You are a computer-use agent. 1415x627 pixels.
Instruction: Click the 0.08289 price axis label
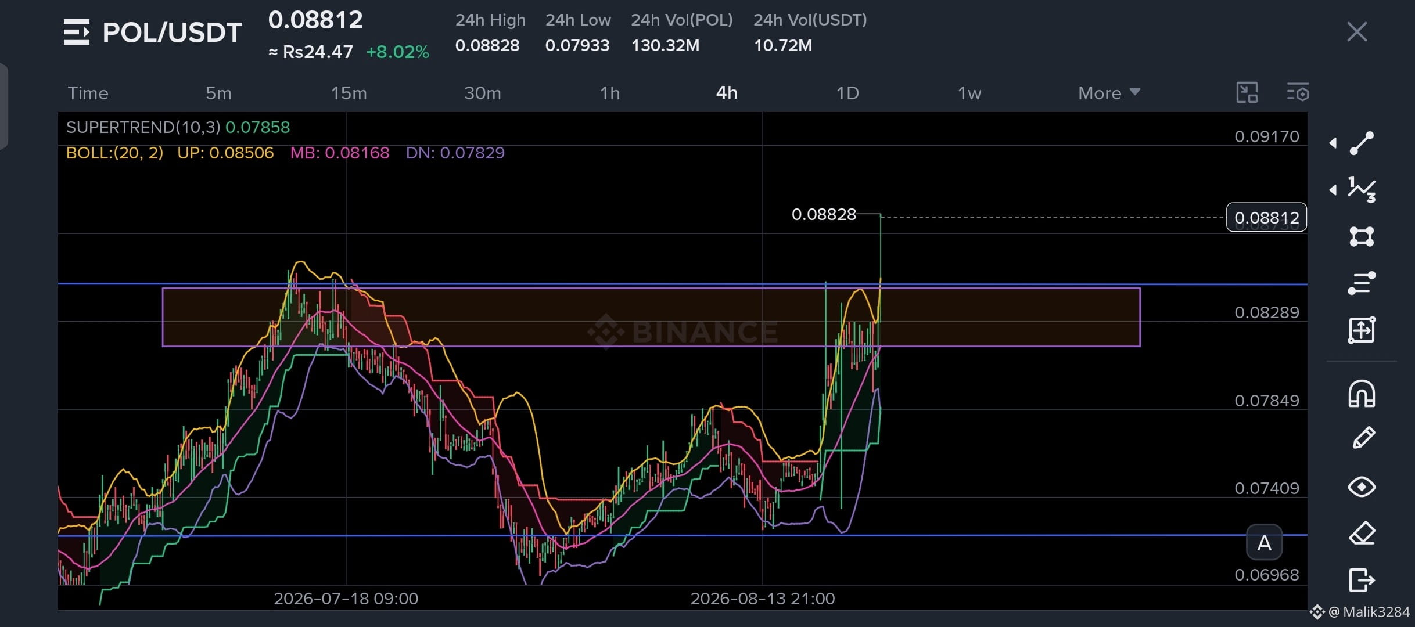point(1267,312)
